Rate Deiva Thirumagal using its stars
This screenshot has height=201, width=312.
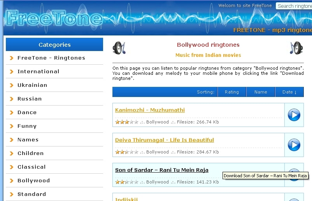(x=127, y=152)
